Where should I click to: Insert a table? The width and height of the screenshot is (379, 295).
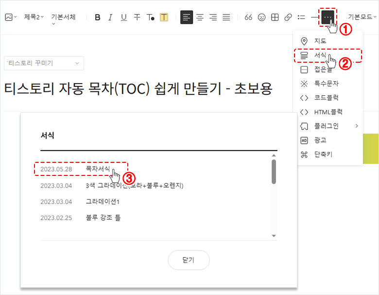coord(275,17)
